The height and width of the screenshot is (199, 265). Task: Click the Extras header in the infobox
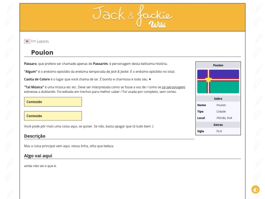click(218, 125)
